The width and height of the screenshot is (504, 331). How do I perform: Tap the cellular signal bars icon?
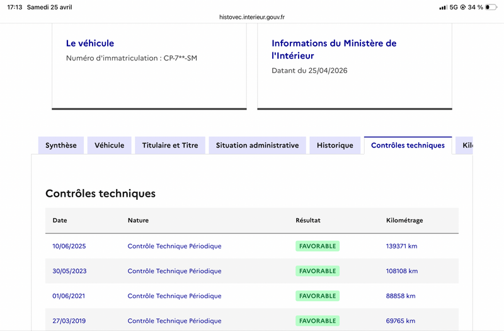point(443,7)
